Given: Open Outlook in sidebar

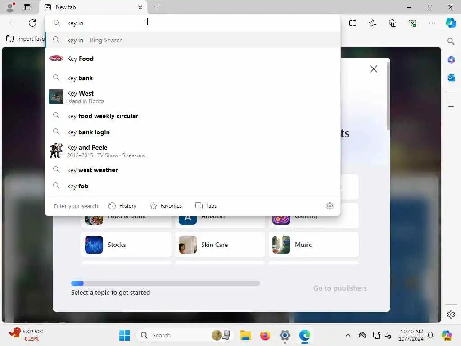Looking at the screenshot, I should coord(451,77).
